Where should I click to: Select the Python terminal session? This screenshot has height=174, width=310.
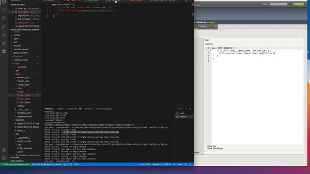pos(184,117)
